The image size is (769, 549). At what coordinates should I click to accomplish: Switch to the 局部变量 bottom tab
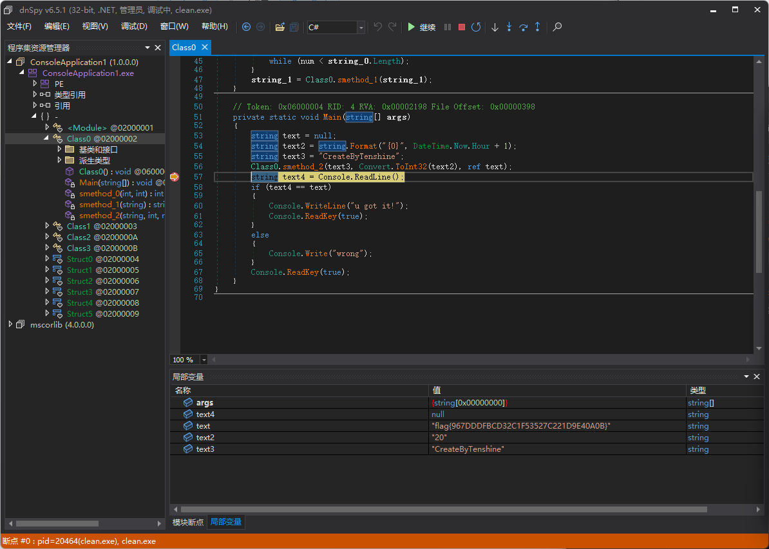[x=226, y=522]
